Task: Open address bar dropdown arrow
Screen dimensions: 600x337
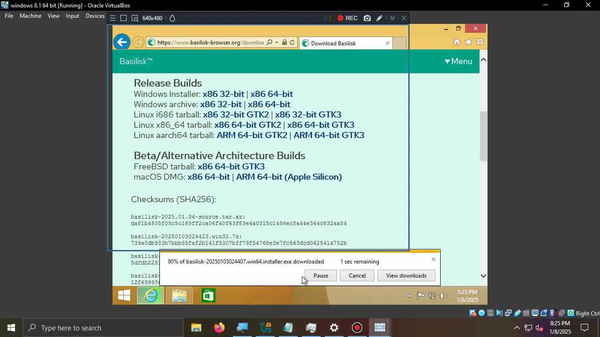Action: (x=277, y=43)
